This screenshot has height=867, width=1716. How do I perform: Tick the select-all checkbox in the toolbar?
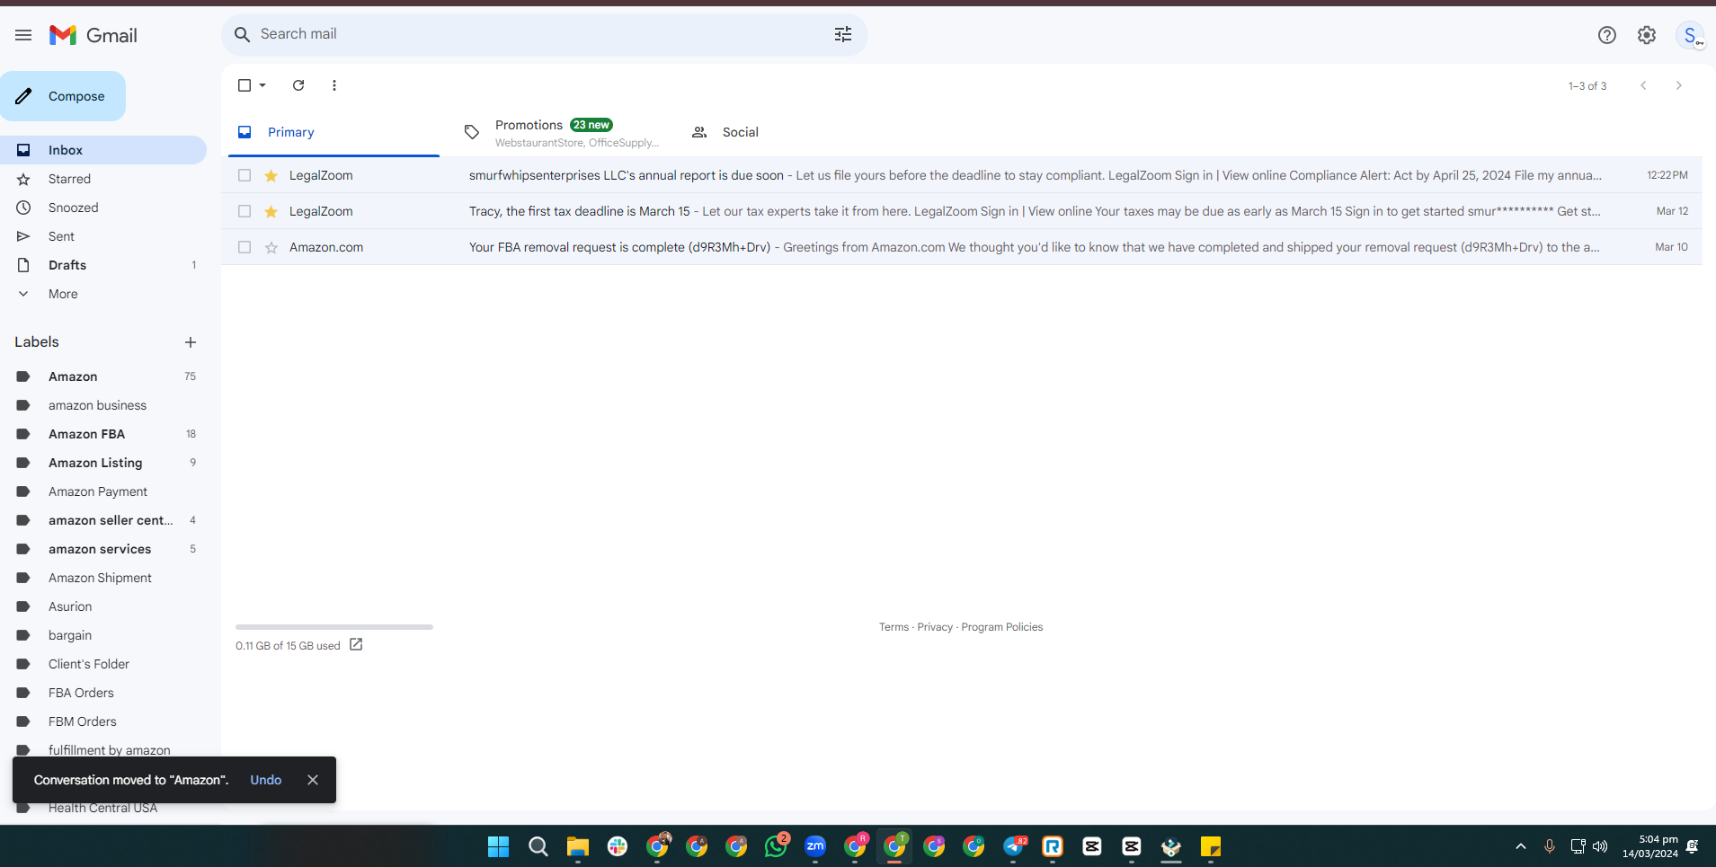tap(245, 85)
